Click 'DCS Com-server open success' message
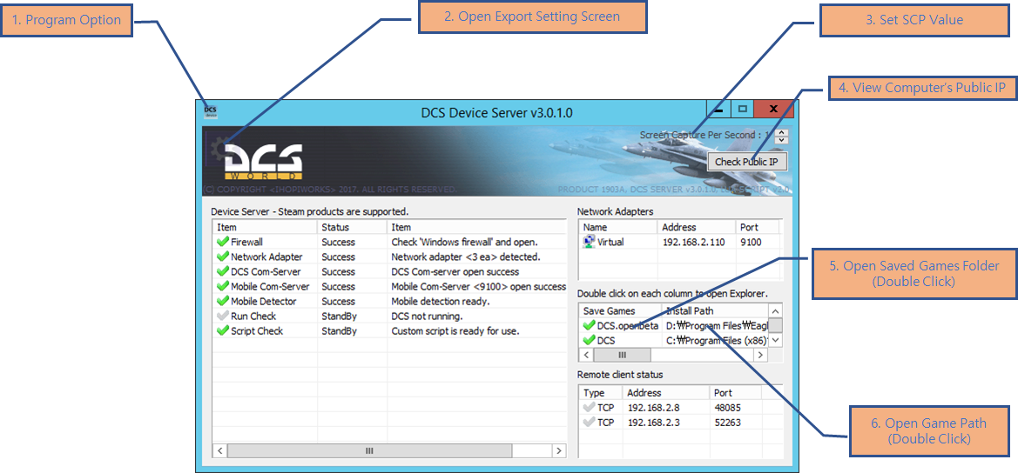 click(x=455, y=271)
